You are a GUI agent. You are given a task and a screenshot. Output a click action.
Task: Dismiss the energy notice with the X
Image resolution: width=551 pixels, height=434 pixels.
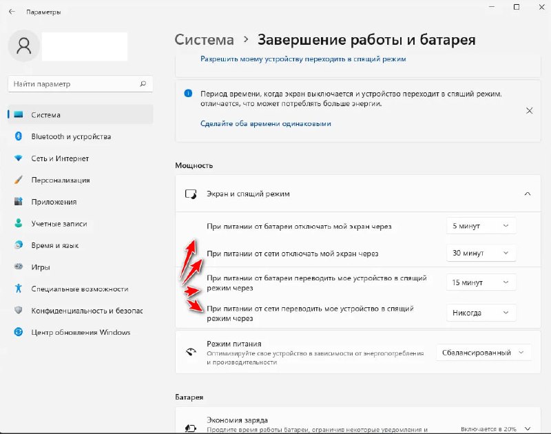tap(529, 111)
